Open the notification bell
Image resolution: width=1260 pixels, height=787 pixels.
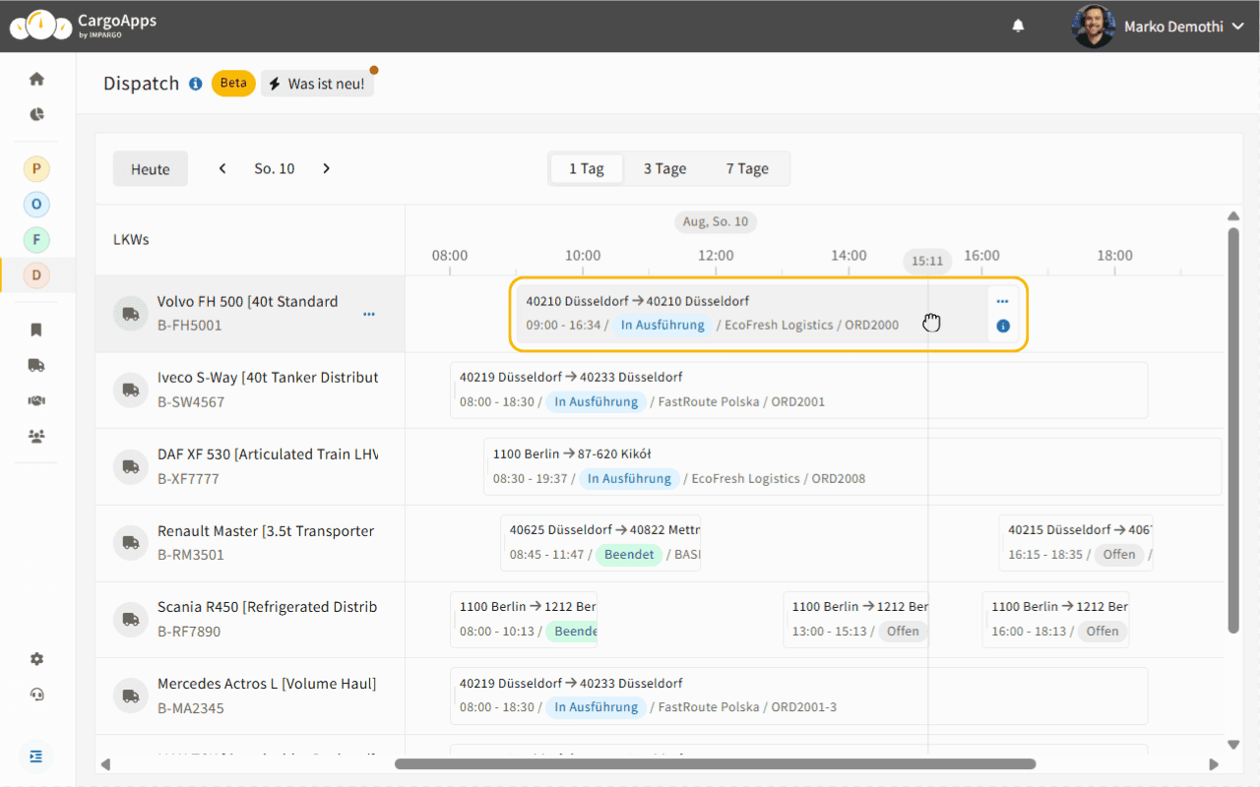1018,26
